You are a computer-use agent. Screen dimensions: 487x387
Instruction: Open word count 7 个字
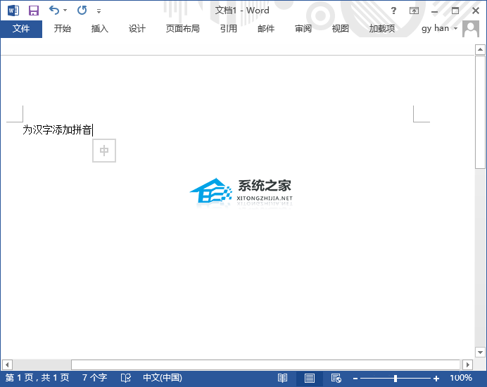click(94, 378)
